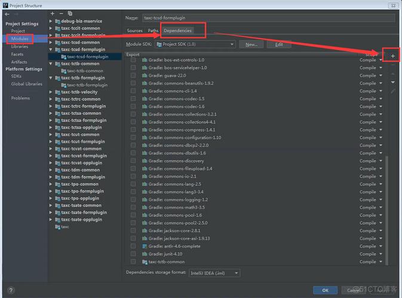This screenshot has height=298, width=402.
Task: Enable export for Gradle: commons-io-2.1
Action: click(133, 176)
